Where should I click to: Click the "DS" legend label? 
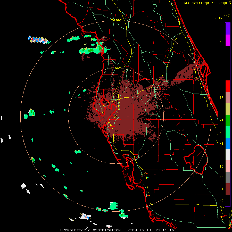[221, 155]
